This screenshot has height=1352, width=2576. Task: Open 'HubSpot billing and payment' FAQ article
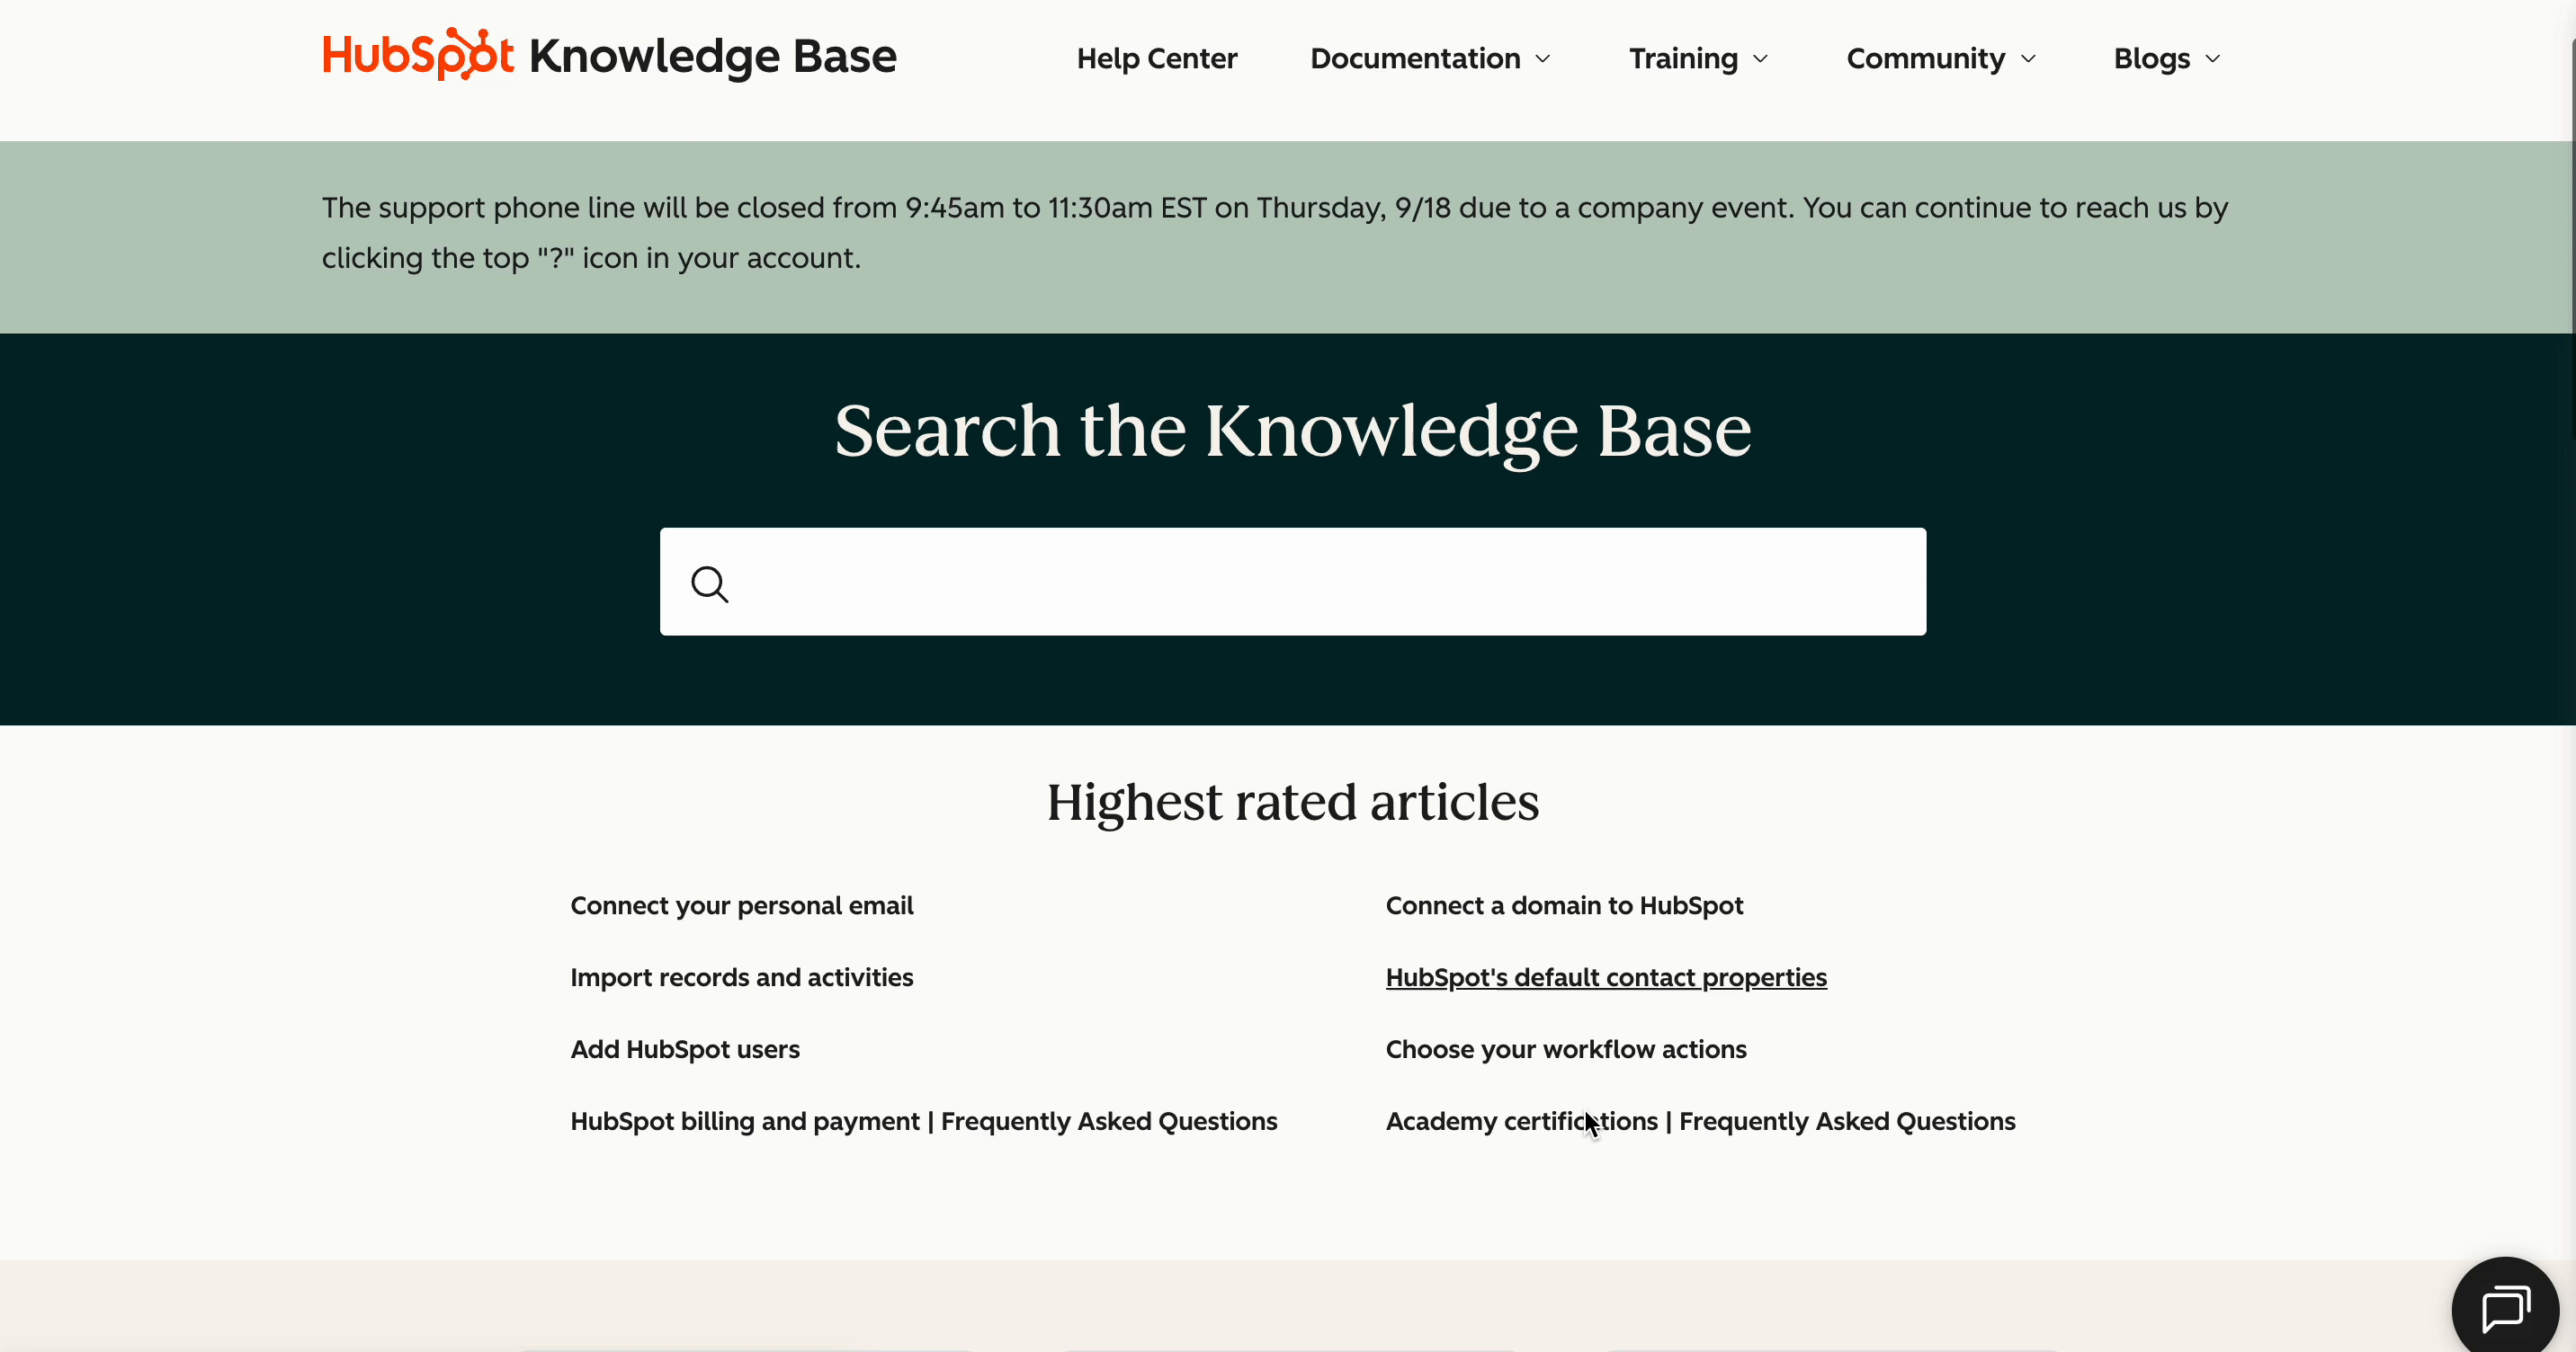click(x=924, y=1121)
